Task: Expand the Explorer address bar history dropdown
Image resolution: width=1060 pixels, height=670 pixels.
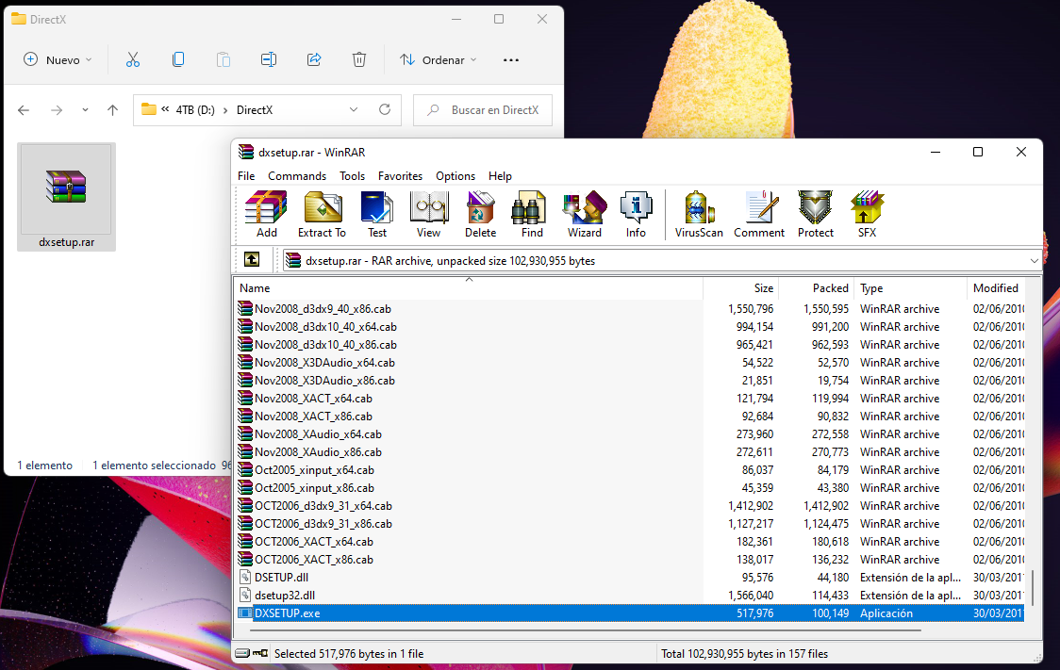Action: click(x=354, y=109)
